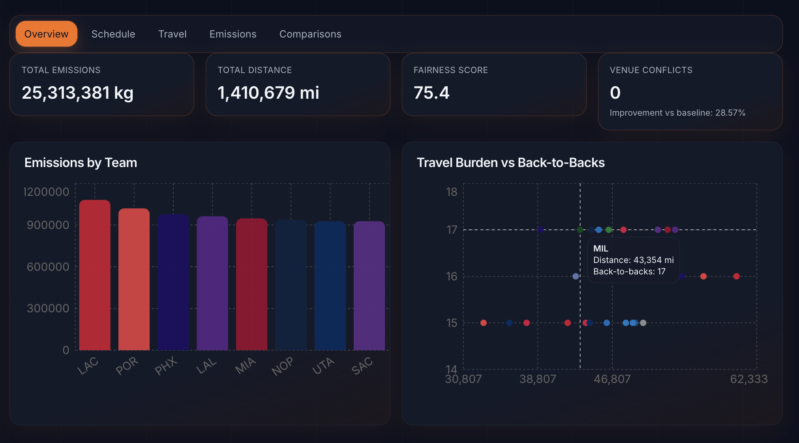Click the LAC emissions bar
Screen dimensions: 799x443
(x=95, y=276)
